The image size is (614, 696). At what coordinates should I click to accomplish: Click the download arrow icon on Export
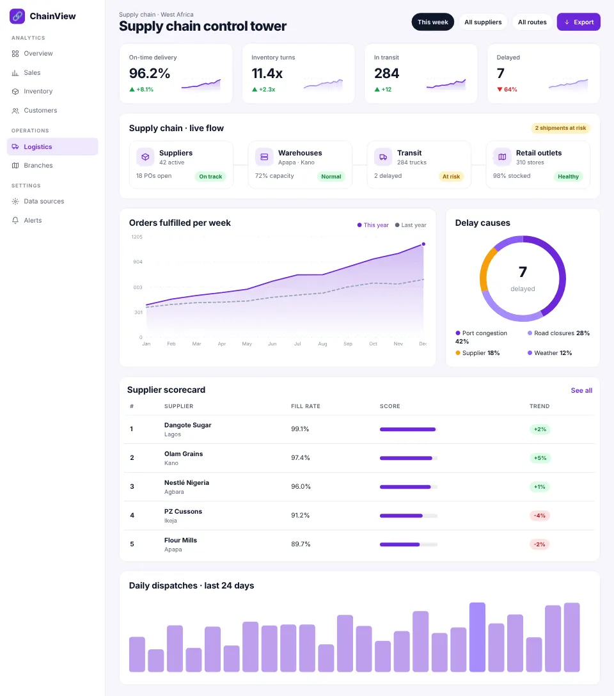567,22
